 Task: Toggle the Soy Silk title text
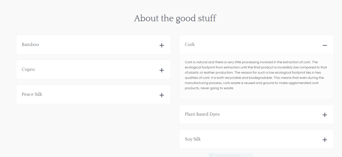(193, 139)
